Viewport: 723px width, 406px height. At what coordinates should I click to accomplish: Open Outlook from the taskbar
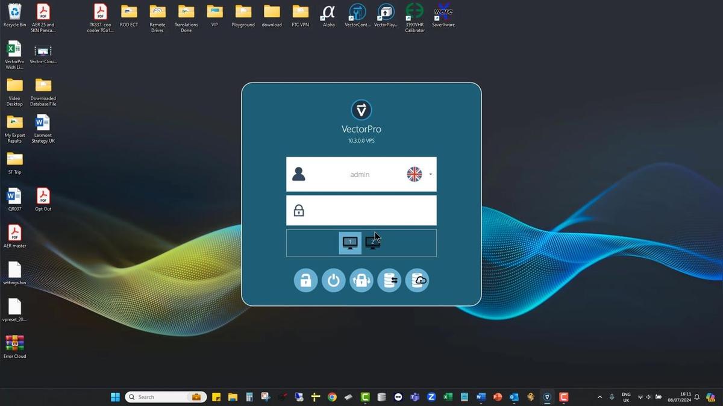514,397
